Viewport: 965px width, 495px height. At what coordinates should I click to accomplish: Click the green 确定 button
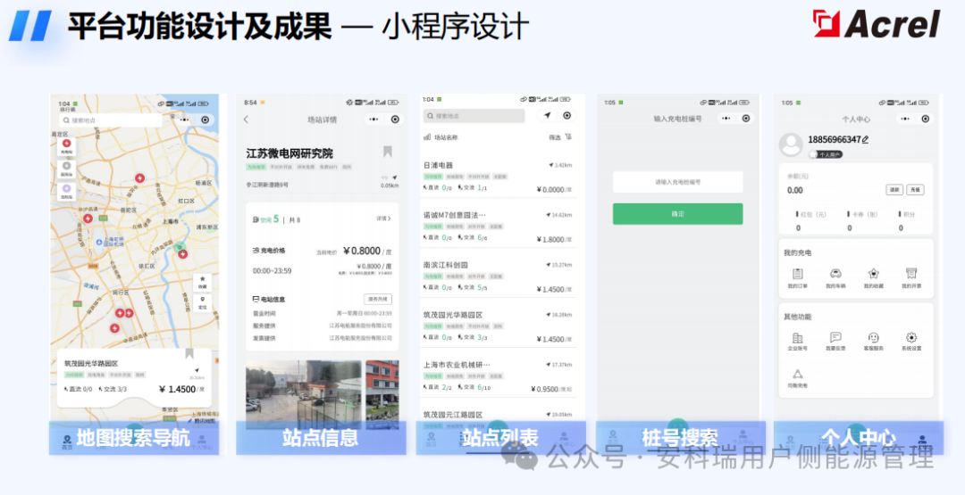(677, 214)
